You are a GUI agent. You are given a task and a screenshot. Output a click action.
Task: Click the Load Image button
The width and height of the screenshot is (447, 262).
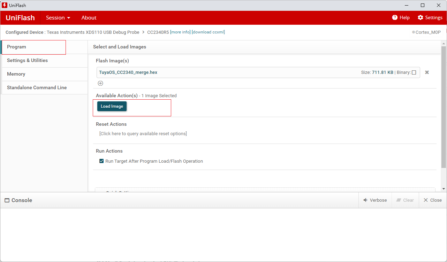112,106
